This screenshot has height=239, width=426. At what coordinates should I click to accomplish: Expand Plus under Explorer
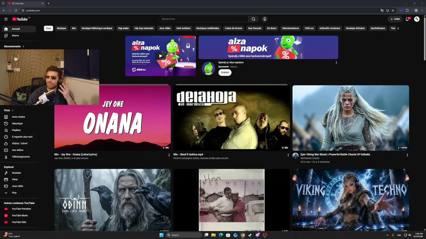(18, 193)
